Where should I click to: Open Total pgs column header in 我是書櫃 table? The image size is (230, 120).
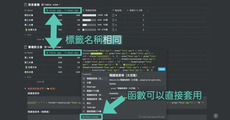54,11
